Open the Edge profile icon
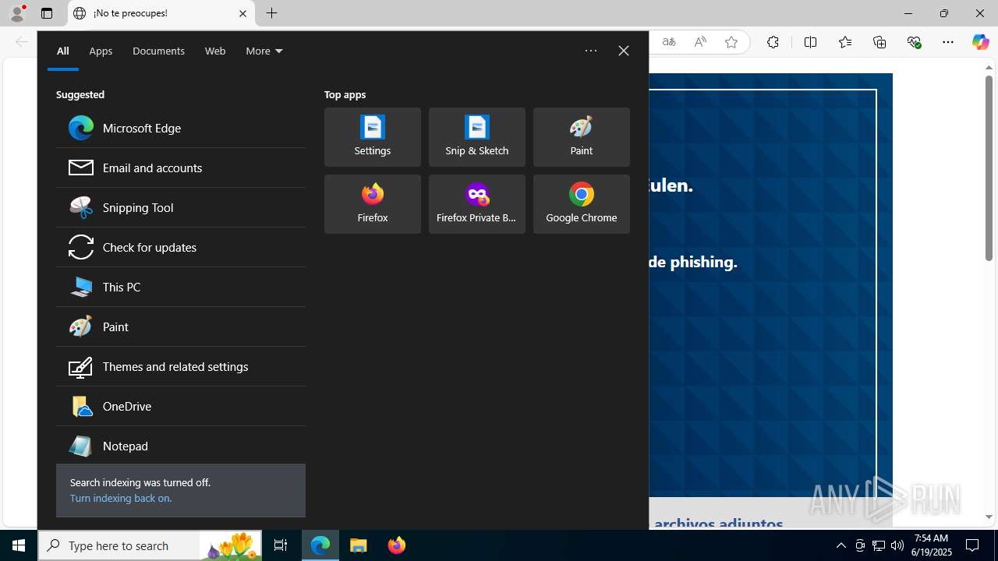Viewport: 998px width, 561px height. pos(17,13)
